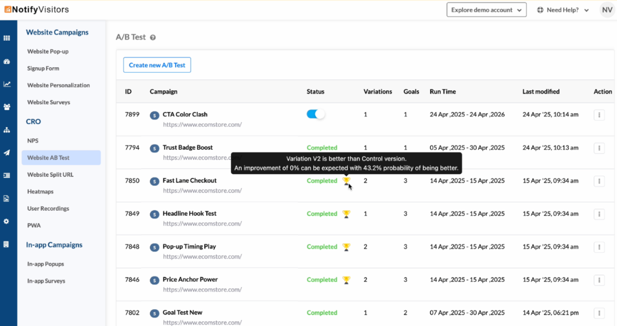Open the list card sidebar icon
617x326 pixels.
click(x=6, y=175)
